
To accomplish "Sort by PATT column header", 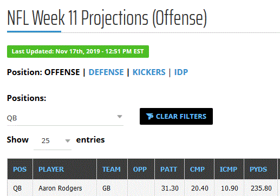I will pyautogui.click(x=170, y=169).
